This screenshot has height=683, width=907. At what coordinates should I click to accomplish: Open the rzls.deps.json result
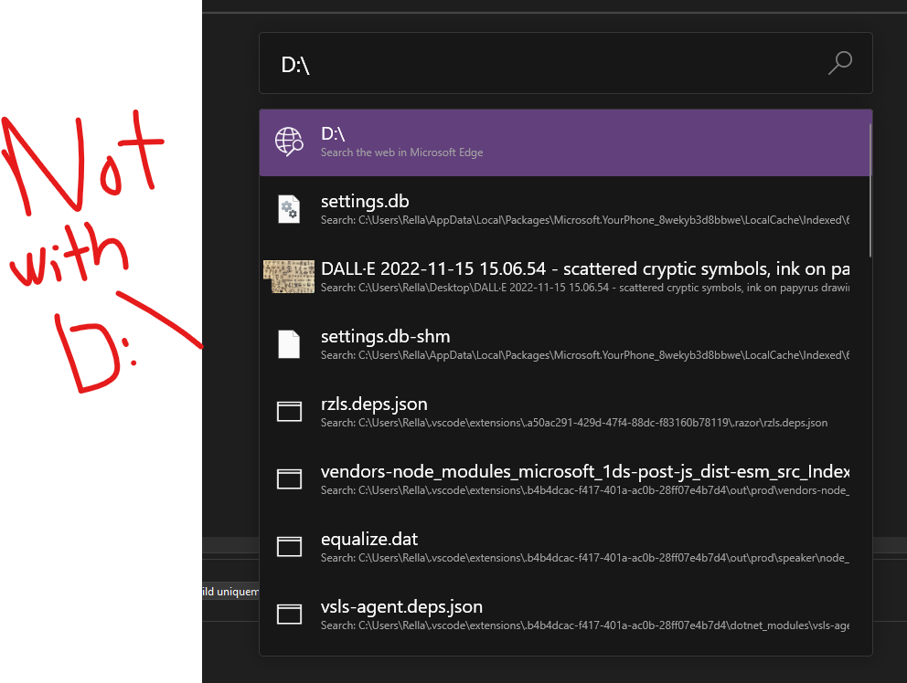pos(565,413)
